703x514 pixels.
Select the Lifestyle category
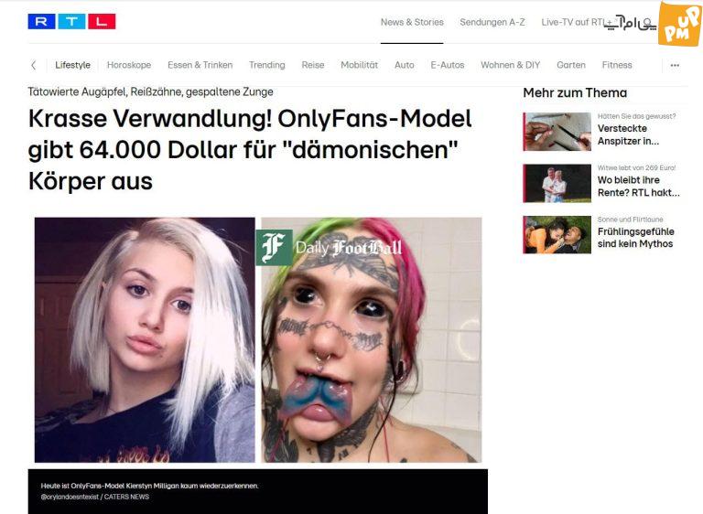[x=72, y=65]
